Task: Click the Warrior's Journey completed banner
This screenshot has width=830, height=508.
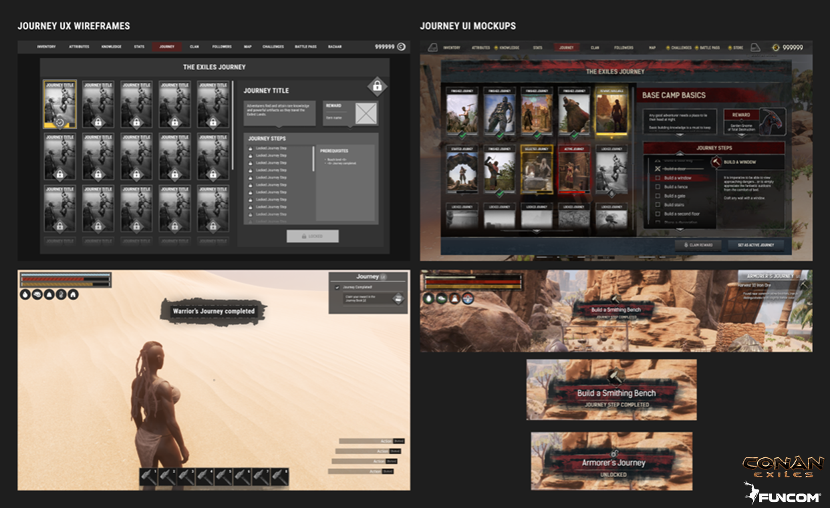Action: point(213,311)
